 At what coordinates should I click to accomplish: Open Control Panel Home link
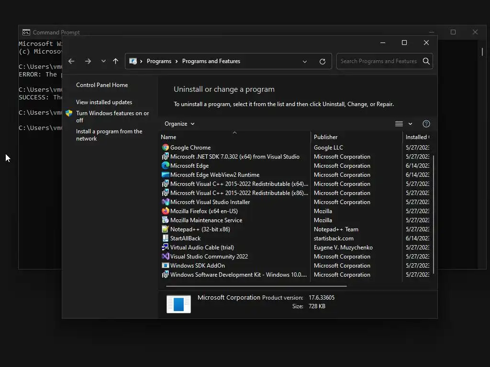tap(102, 85)
